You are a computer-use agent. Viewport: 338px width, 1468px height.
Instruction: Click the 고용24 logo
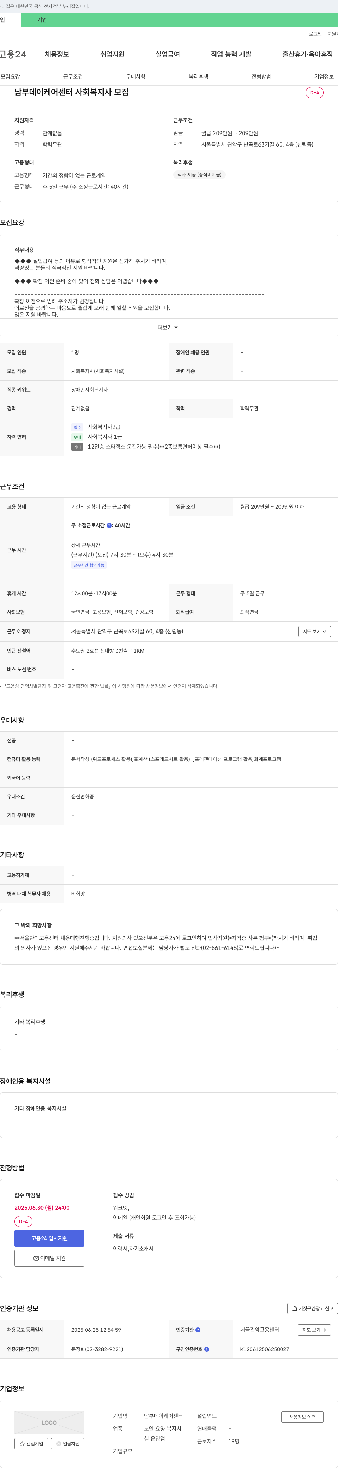click(13, 54)
